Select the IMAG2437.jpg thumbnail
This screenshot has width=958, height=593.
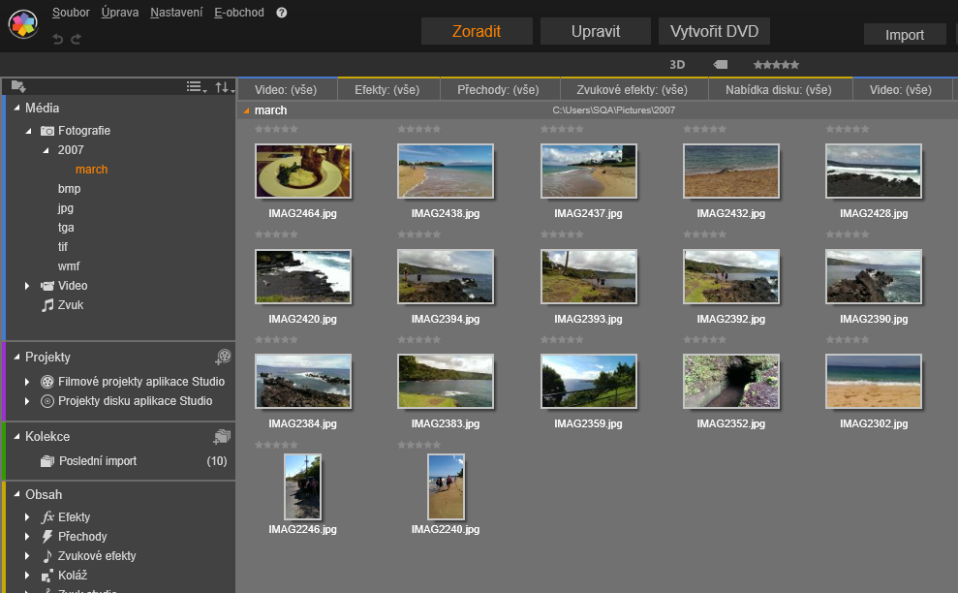[x=588, y=172]
